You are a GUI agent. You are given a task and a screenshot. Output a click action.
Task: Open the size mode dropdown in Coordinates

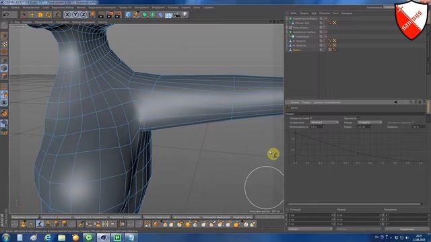358,229
